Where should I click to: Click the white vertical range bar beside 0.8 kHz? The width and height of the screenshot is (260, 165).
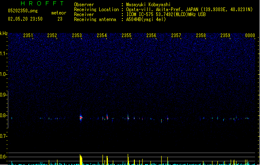[8, 110]
